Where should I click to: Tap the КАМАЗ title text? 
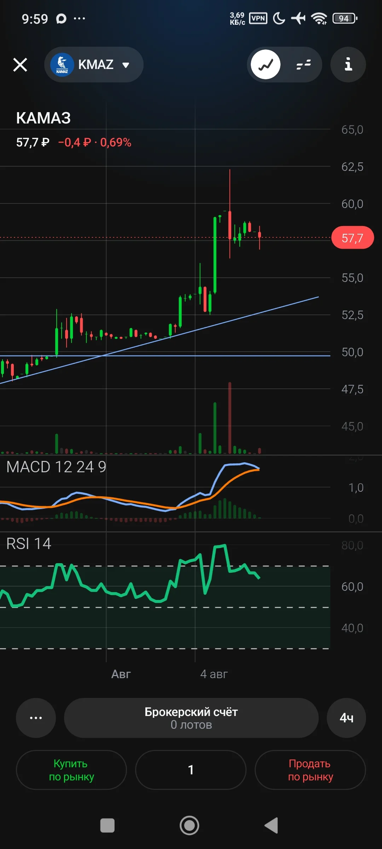(x=44, y=118)
